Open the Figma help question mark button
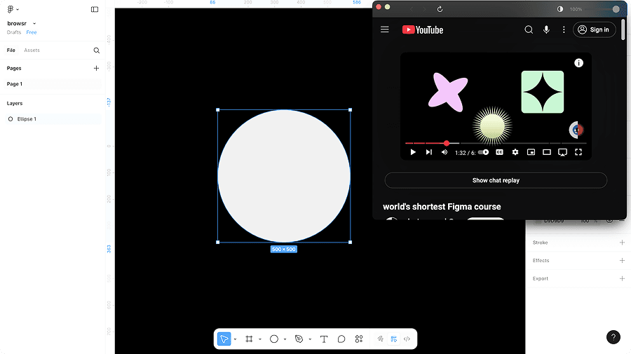 coord(613,337)
